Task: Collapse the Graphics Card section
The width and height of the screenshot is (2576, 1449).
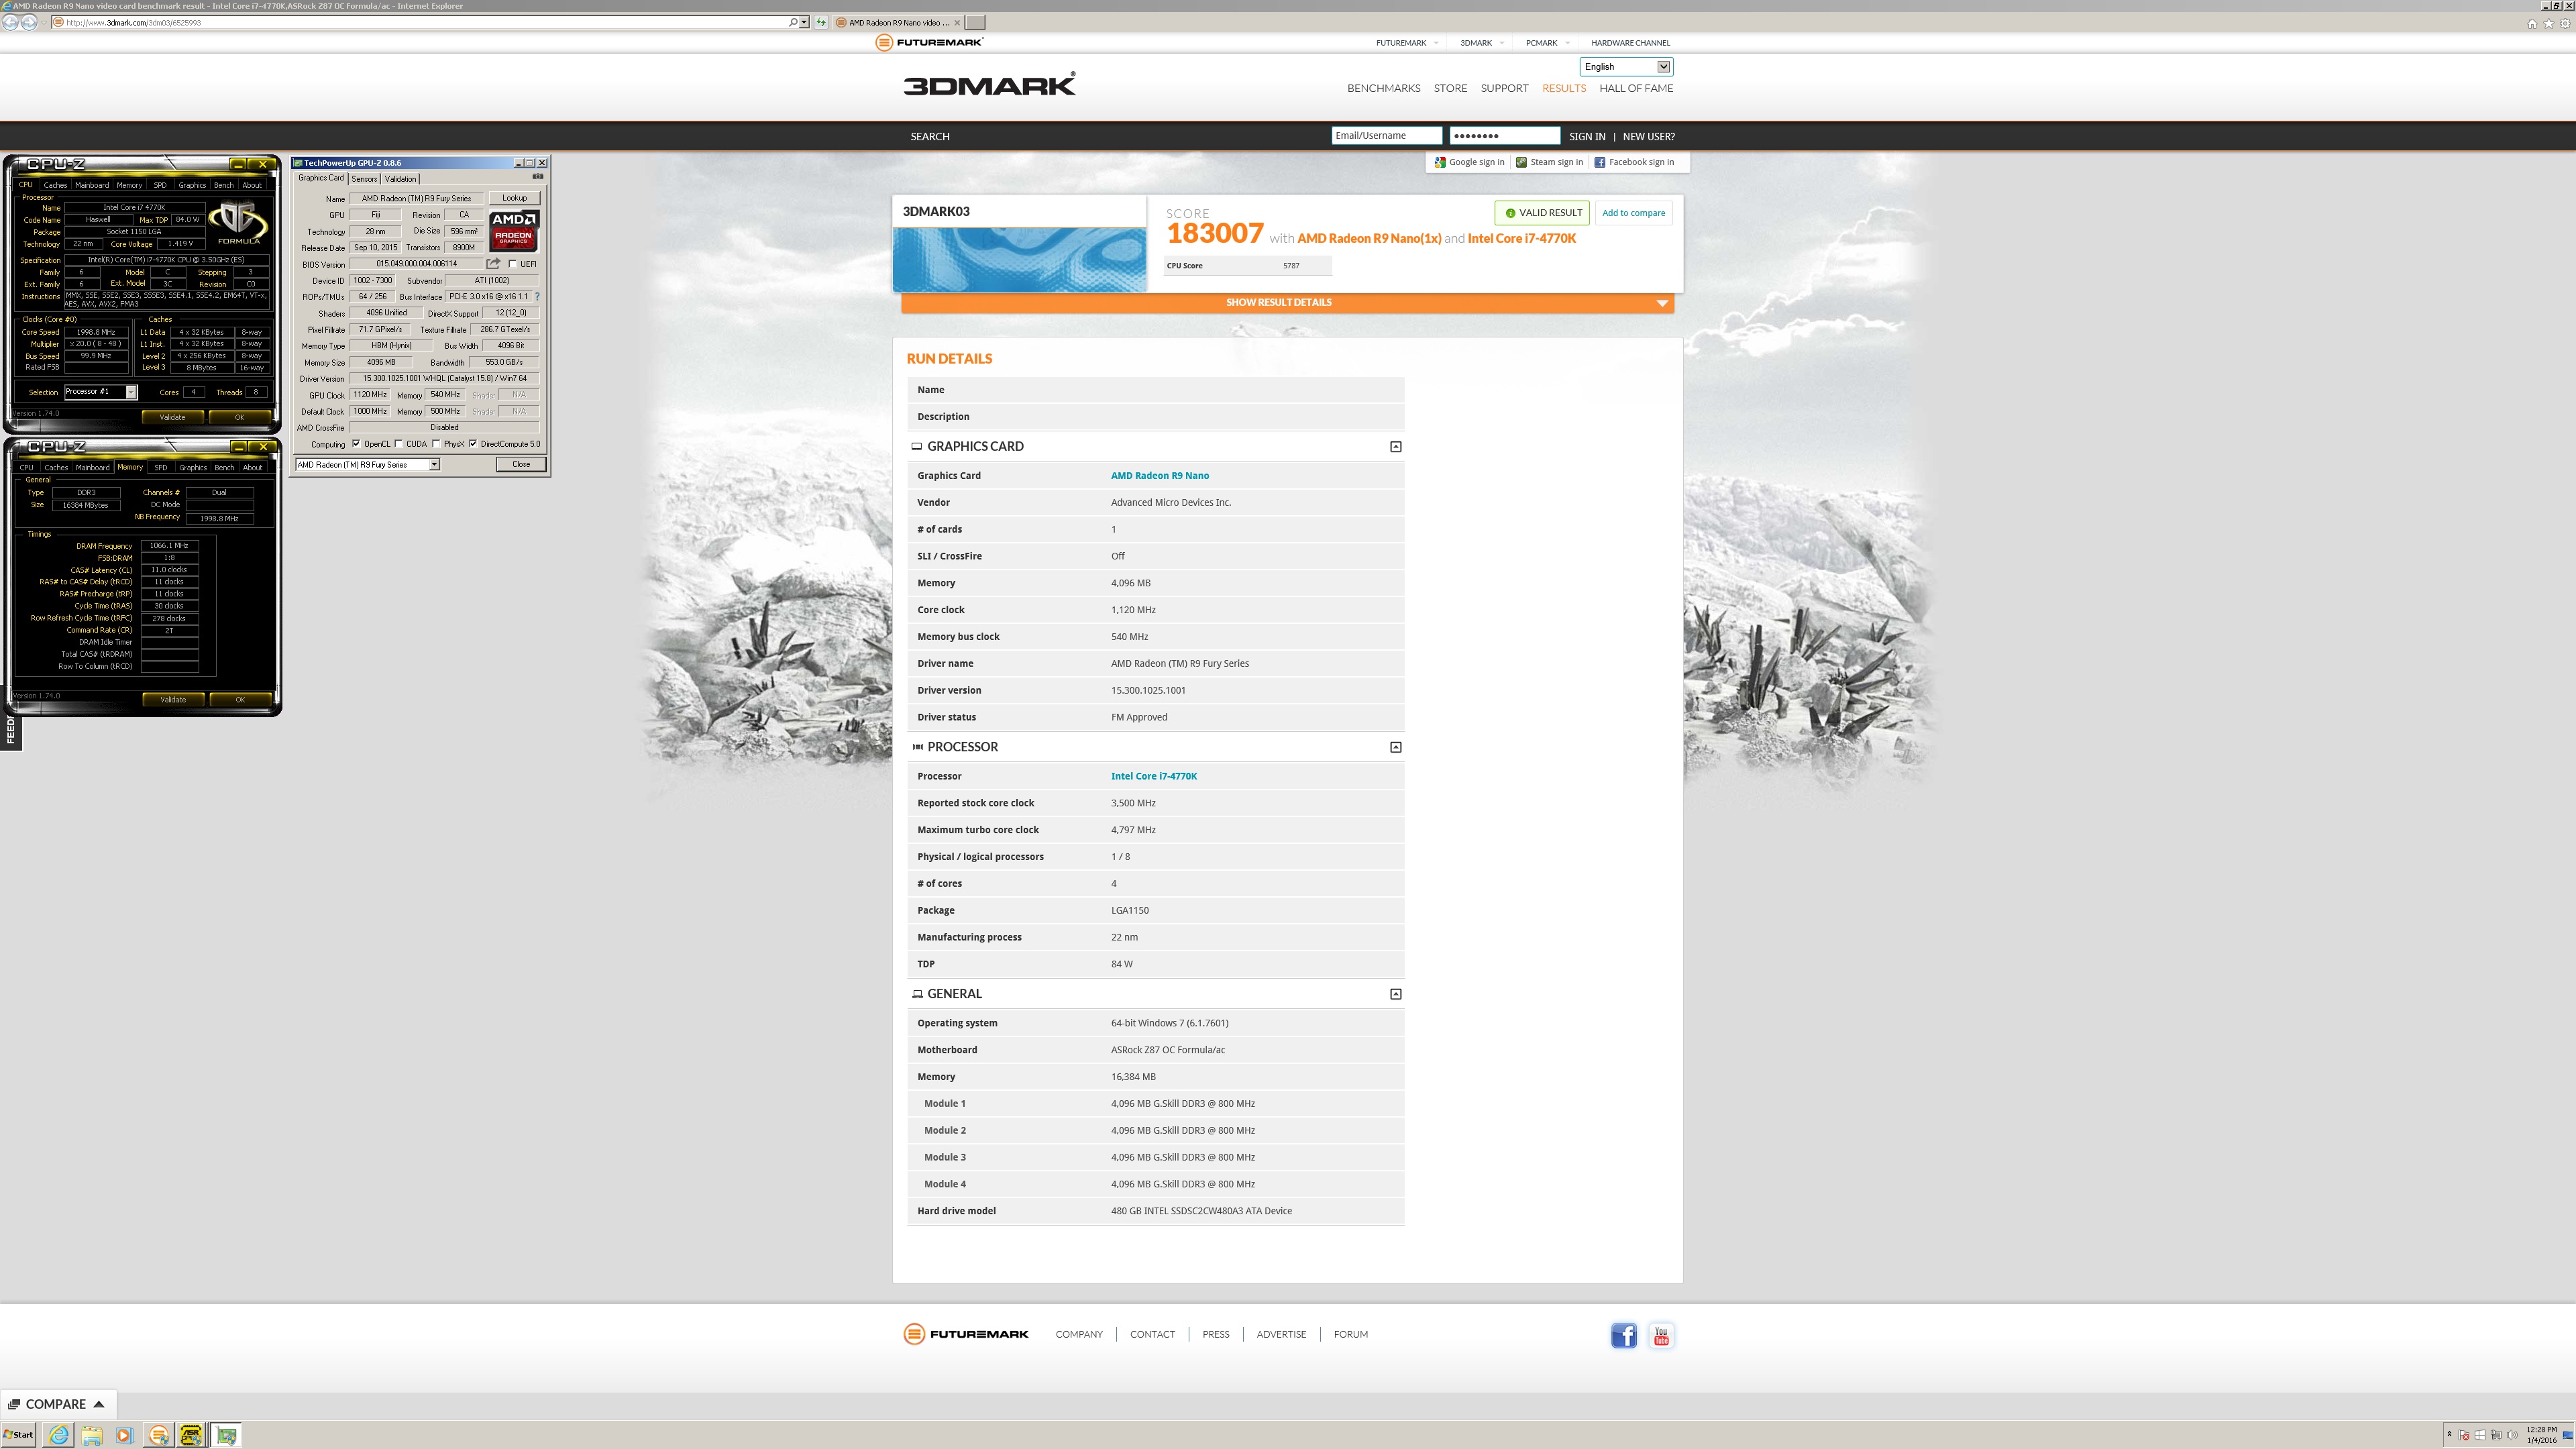Action: (1396, 447)
